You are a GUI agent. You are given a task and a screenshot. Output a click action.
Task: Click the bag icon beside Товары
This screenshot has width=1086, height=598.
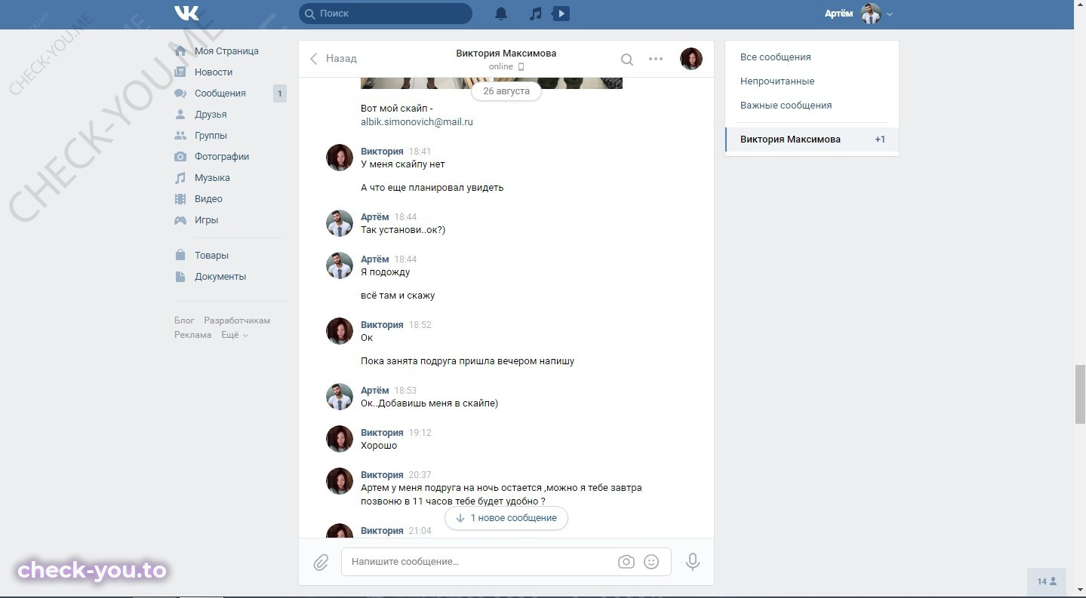click(x=180, y=256)
